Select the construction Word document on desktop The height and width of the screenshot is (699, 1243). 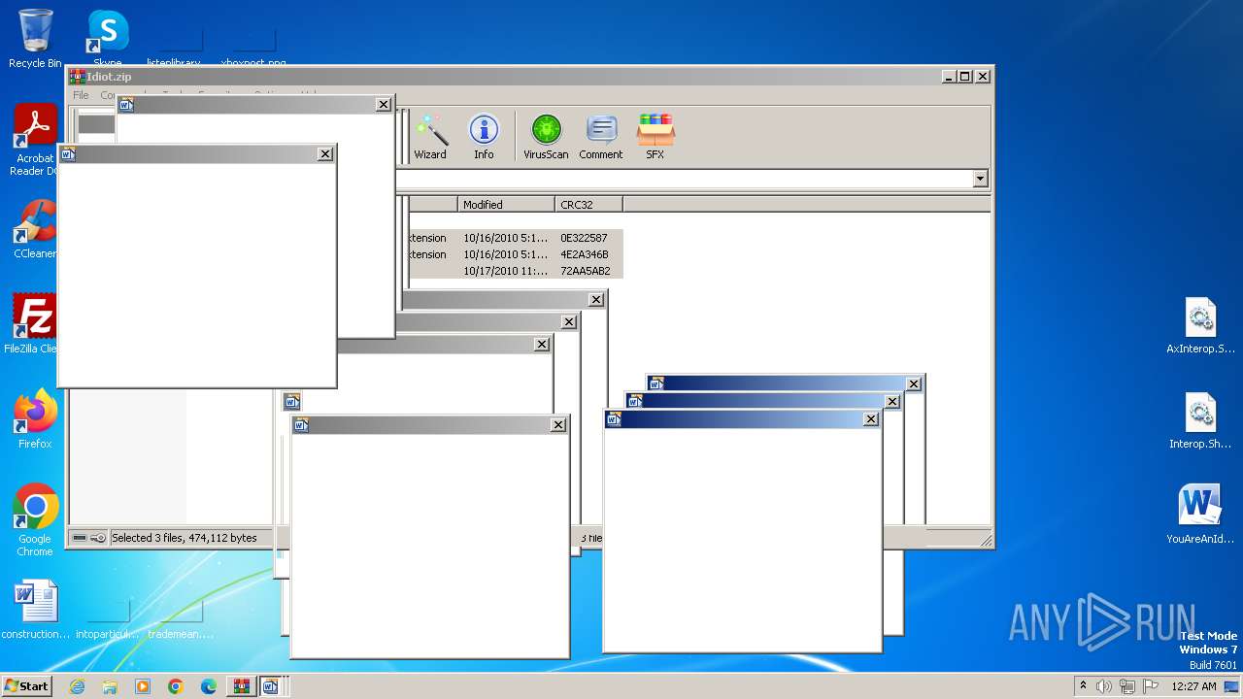click(36, 610)
